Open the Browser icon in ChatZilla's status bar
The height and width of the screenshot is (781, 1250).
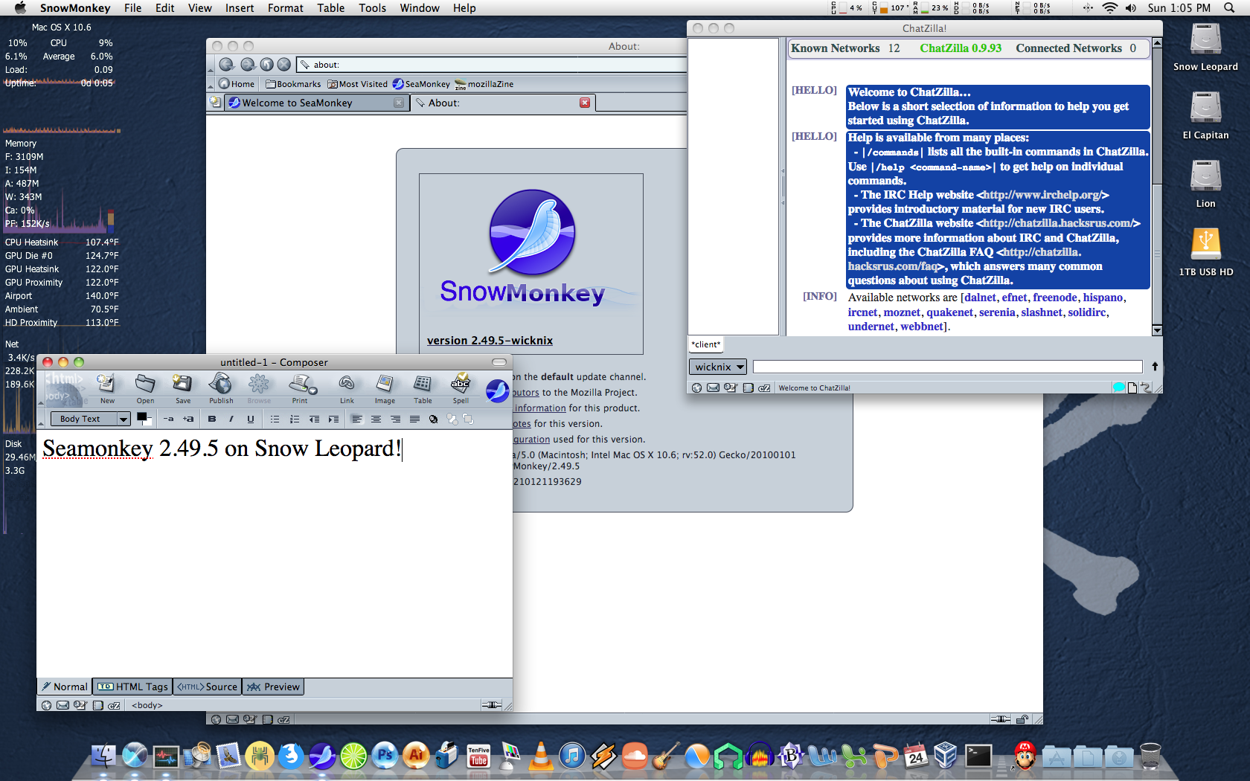[696, 388]
